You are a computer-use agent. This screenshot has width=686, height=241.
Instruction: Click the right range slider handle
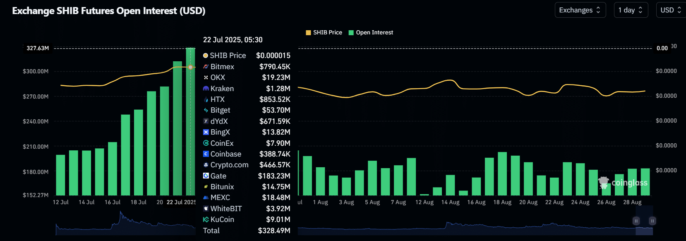click(x=652, y=221)
